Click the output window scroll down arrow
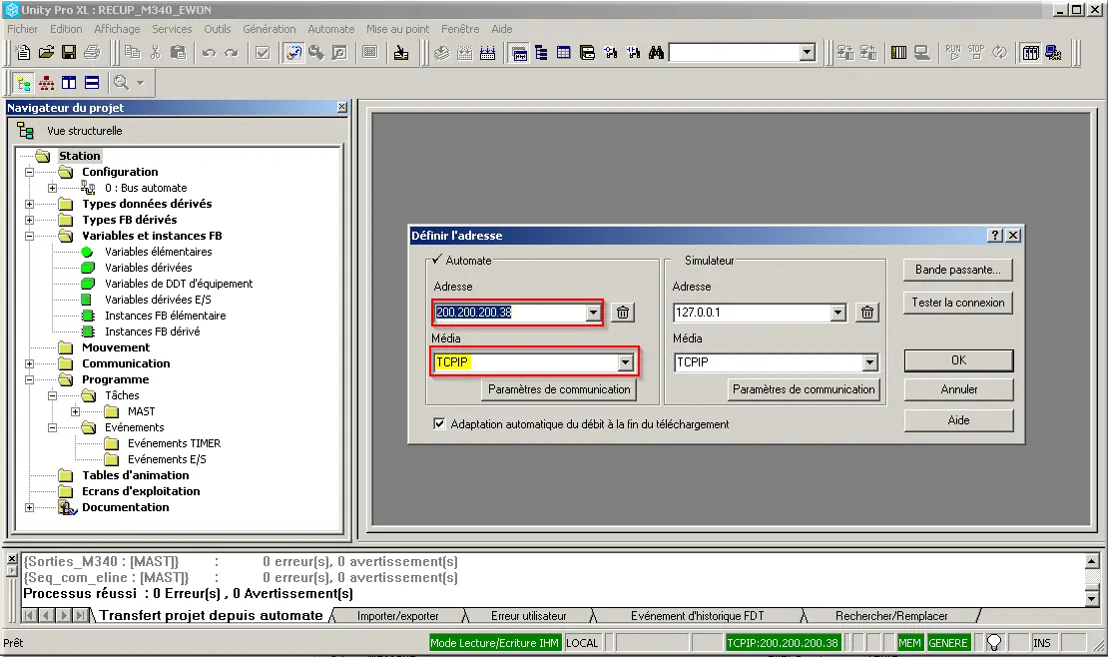This screenshot has width=1108, height=657. pyautogui.click(x=1092, y=598)
